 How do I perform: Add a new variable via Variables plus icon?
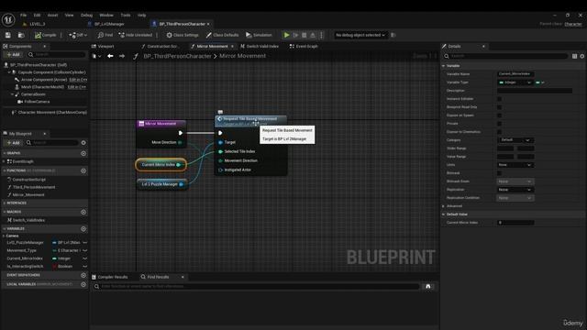(x=83, y=228)
